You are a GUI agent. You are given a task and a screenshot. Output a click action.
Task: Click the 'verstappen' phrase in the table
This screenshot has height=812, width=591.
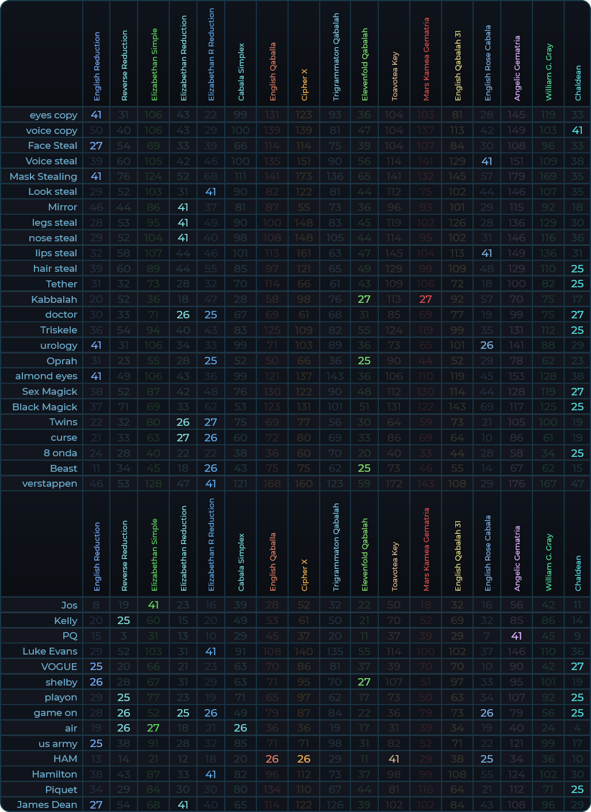click(49, 483)
